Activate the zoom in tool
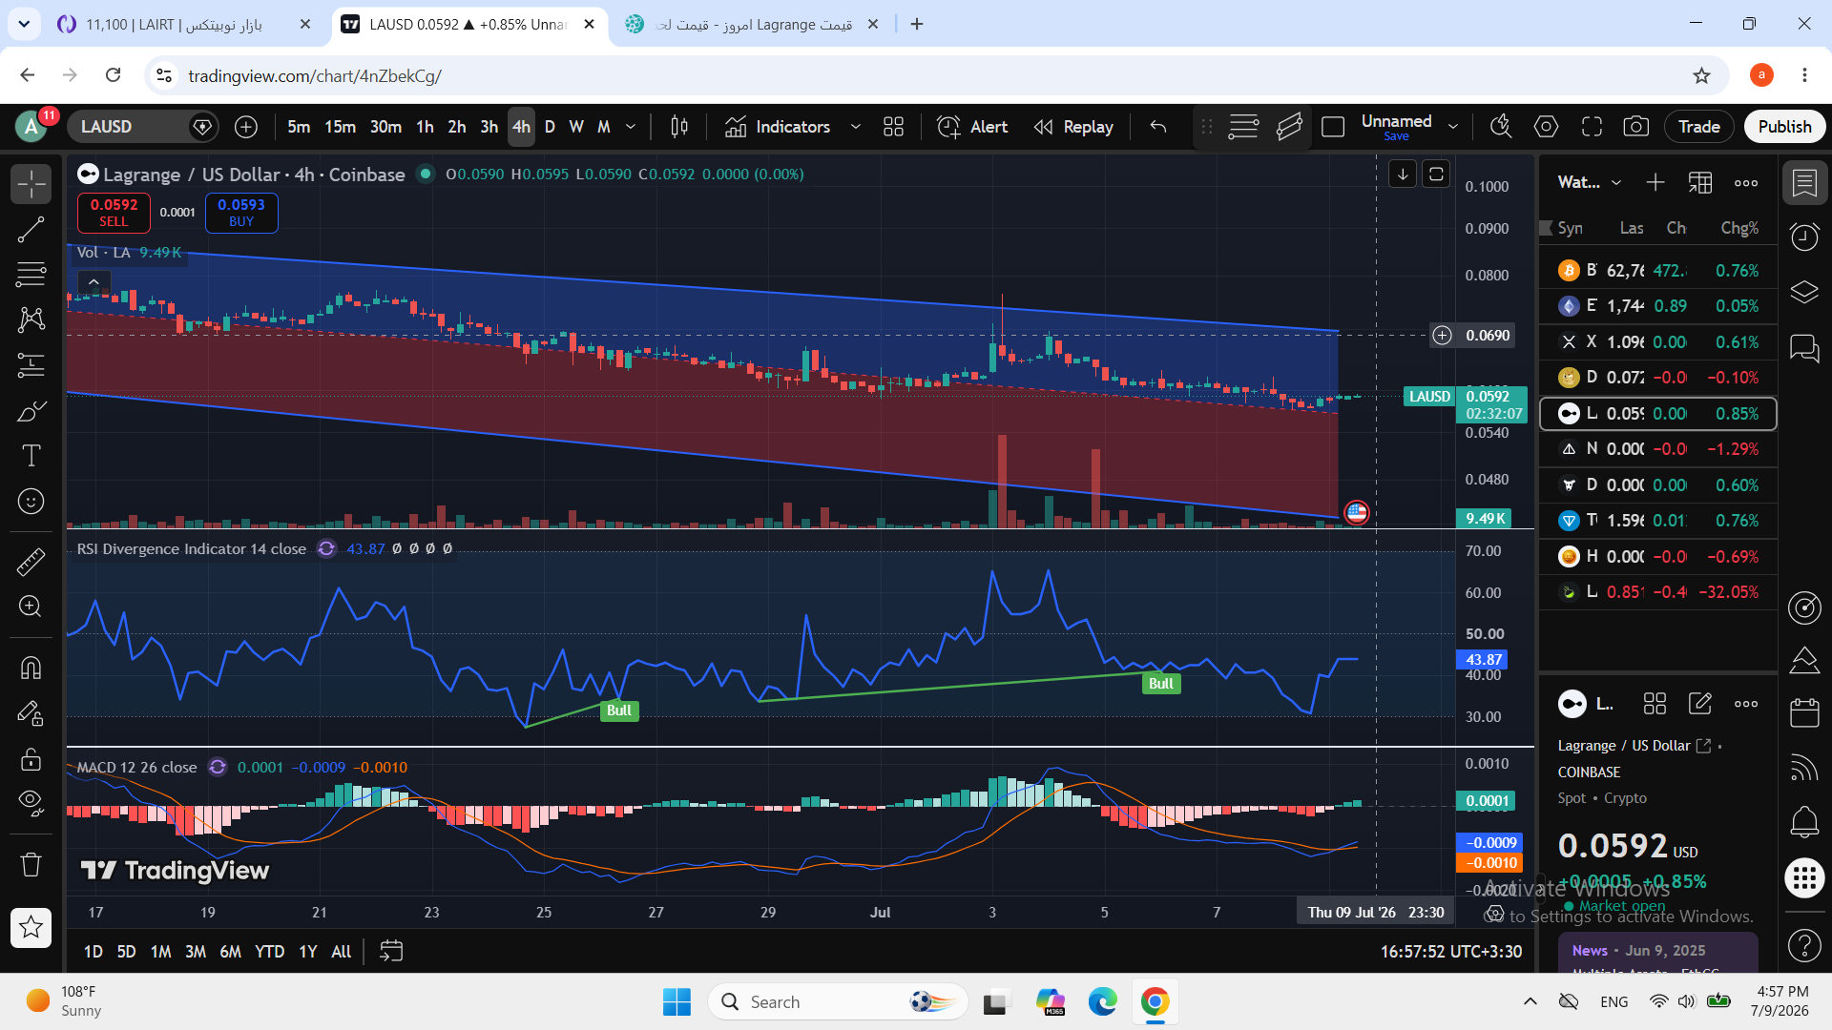 click(31, 607)
